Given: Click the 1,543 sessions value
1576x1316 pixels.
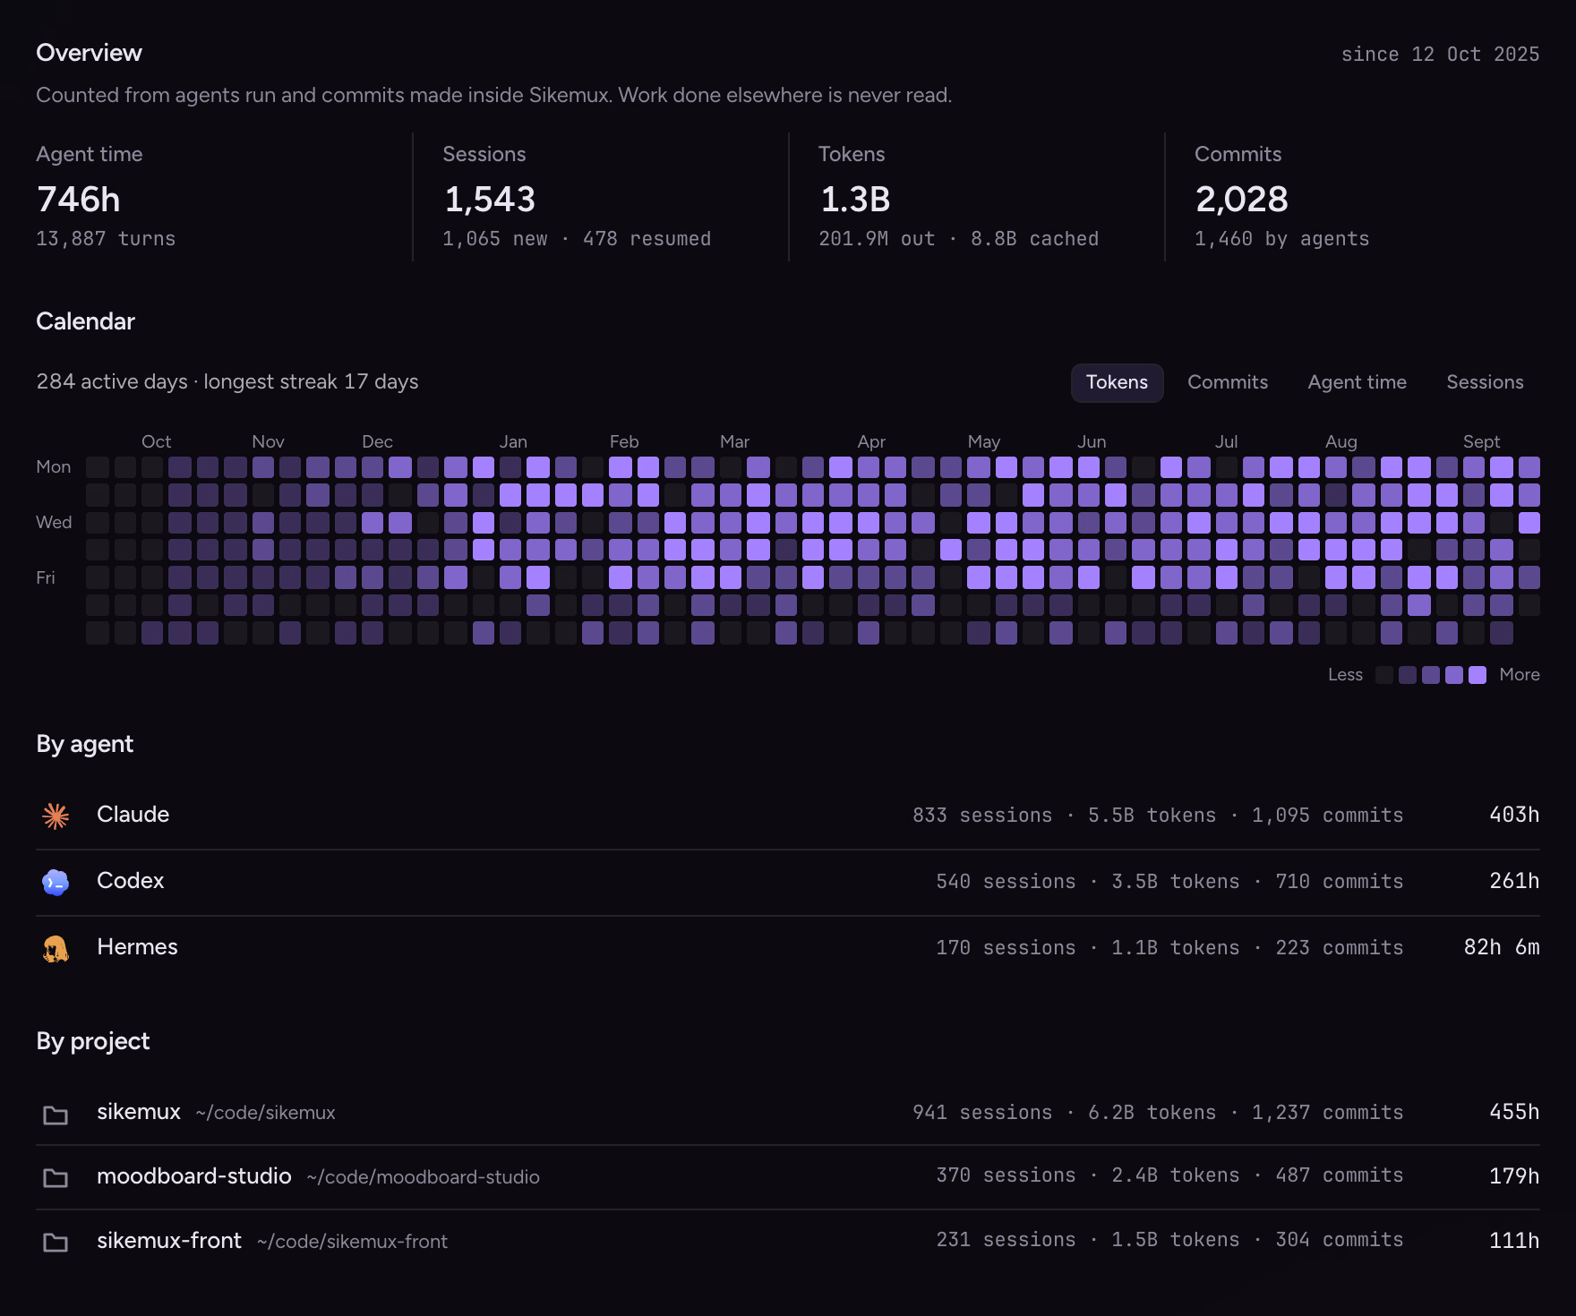Looking at the screenshot, I should click(490, 199).
